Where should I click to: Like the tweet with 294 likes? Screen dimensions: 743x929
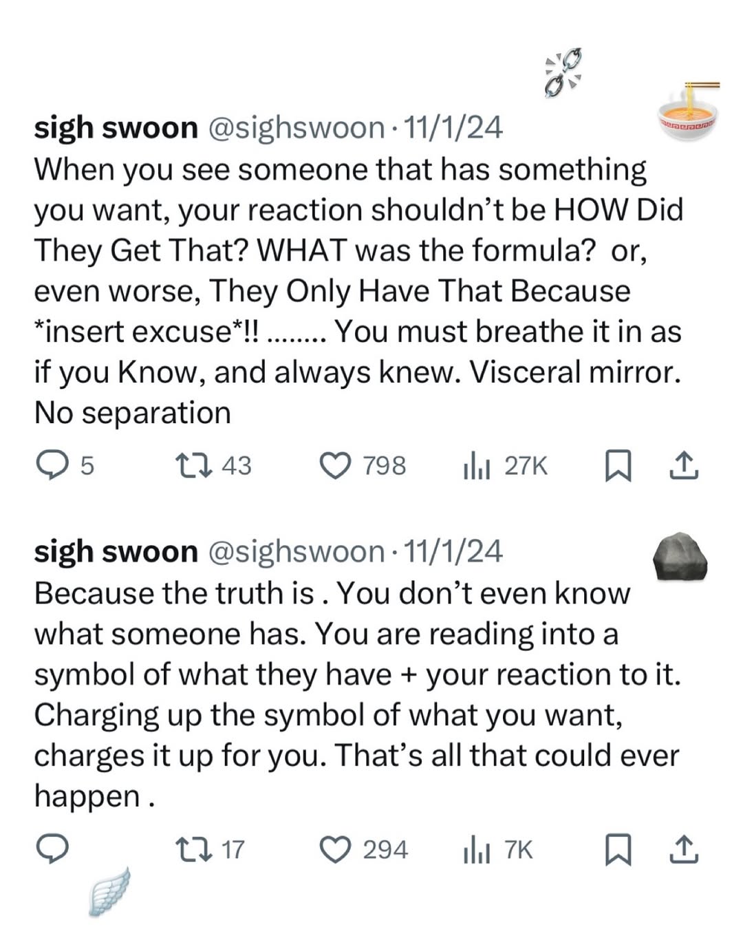tap(335, 849)
